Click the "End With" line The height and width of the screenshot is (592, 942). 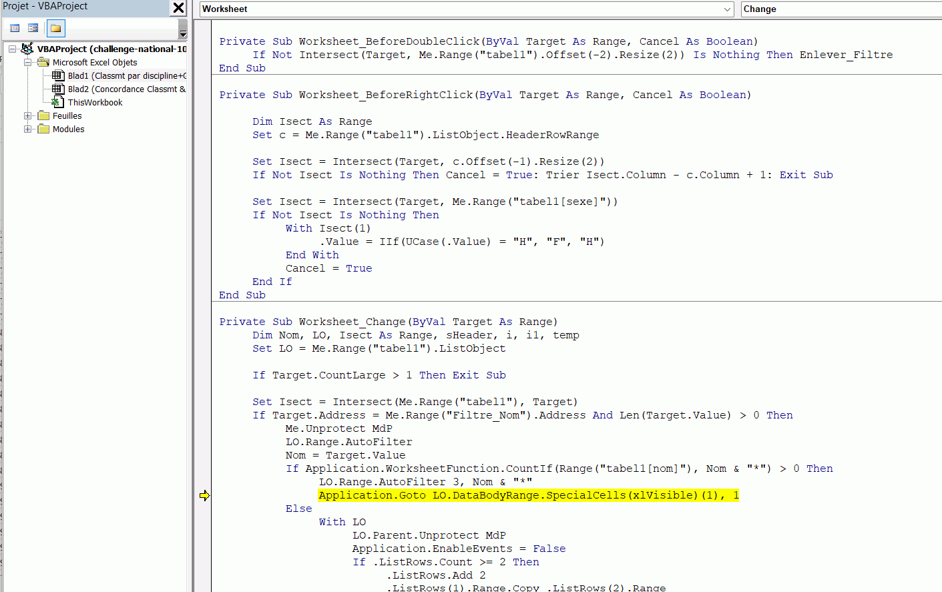(x=312, y=255)
